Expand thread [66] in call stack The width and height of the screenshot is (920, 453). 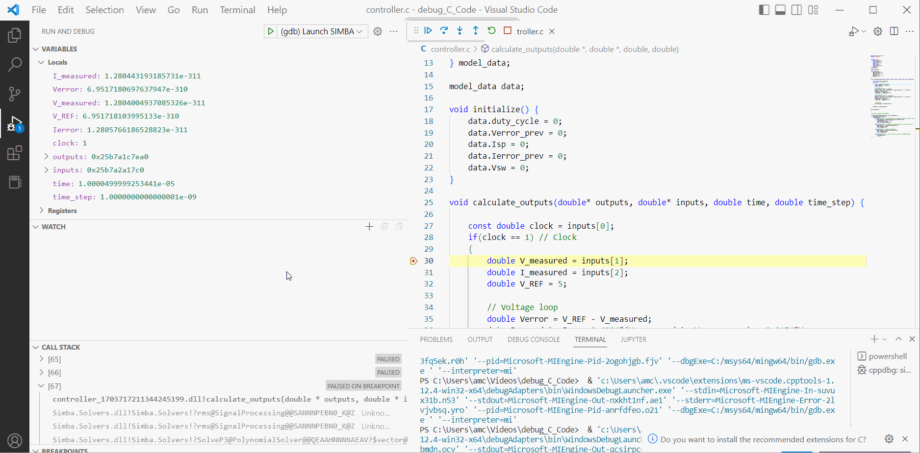point(41,372)
